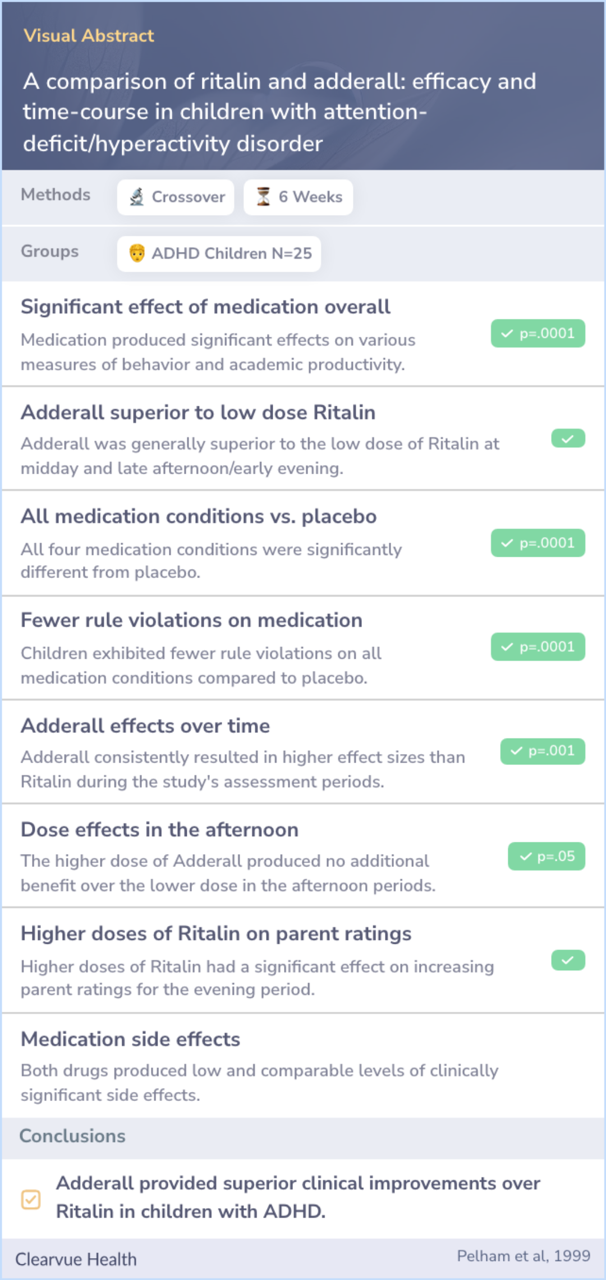This screenshot has height=1280, width=606.
Task: Click the Visual Abstract label in header
Action: tap(89, 35)
